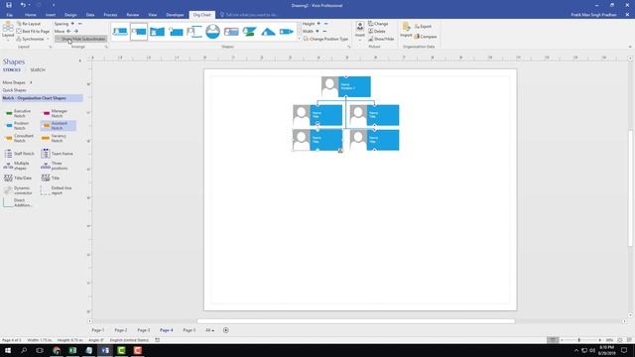Open the Insert ribbon tab
The width and height of the screenshot is (635, 357).
tap(51, 15)
